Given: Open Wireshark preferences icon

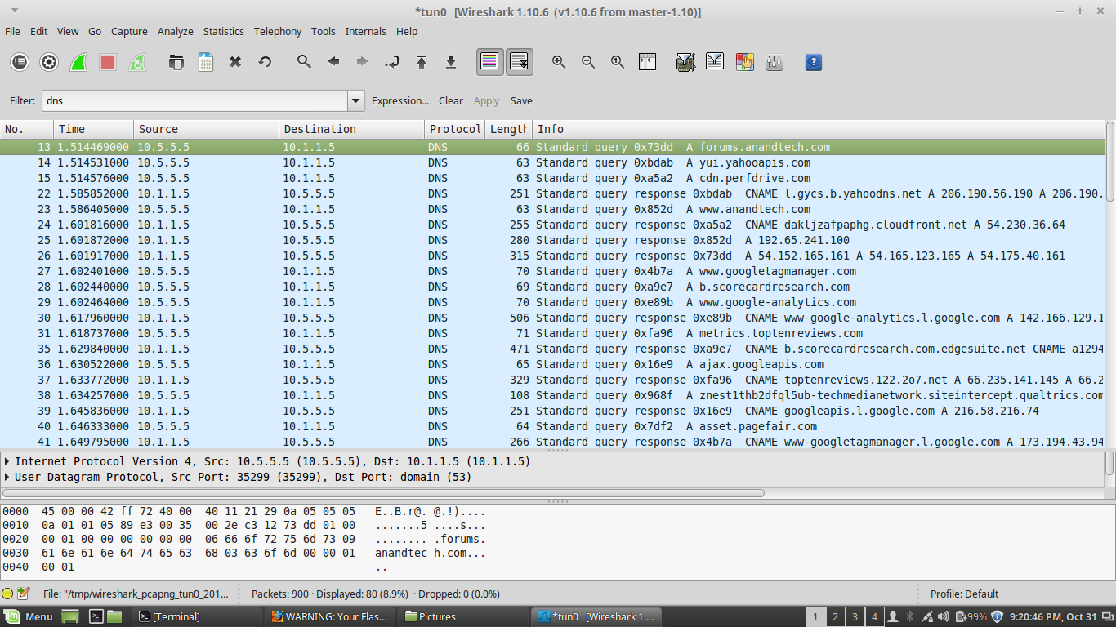Looking at the screenshot, I should point(774,62).
